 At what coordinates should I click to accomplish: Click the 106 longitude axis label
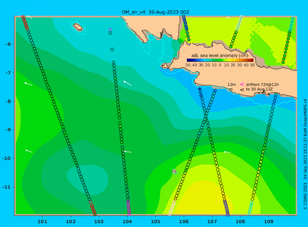pos(184,222)
